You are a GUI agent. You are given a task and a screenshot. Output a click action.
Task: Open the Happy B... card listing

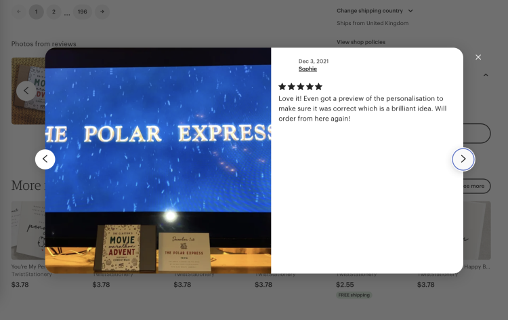[x=477, y=267]
